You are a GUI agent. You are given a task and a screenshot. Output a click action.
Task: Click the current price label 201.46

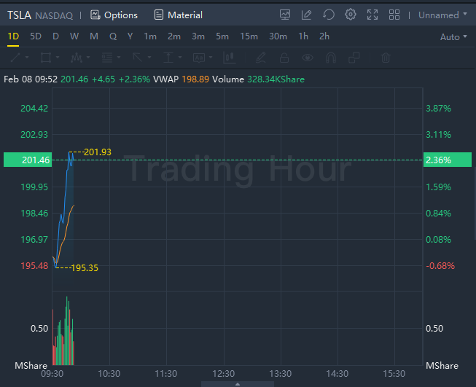pos(28,160)
